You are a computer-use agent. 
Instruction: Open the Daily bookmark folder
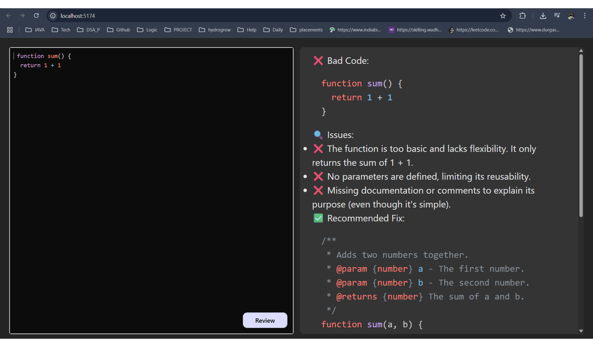click(273, 30)
